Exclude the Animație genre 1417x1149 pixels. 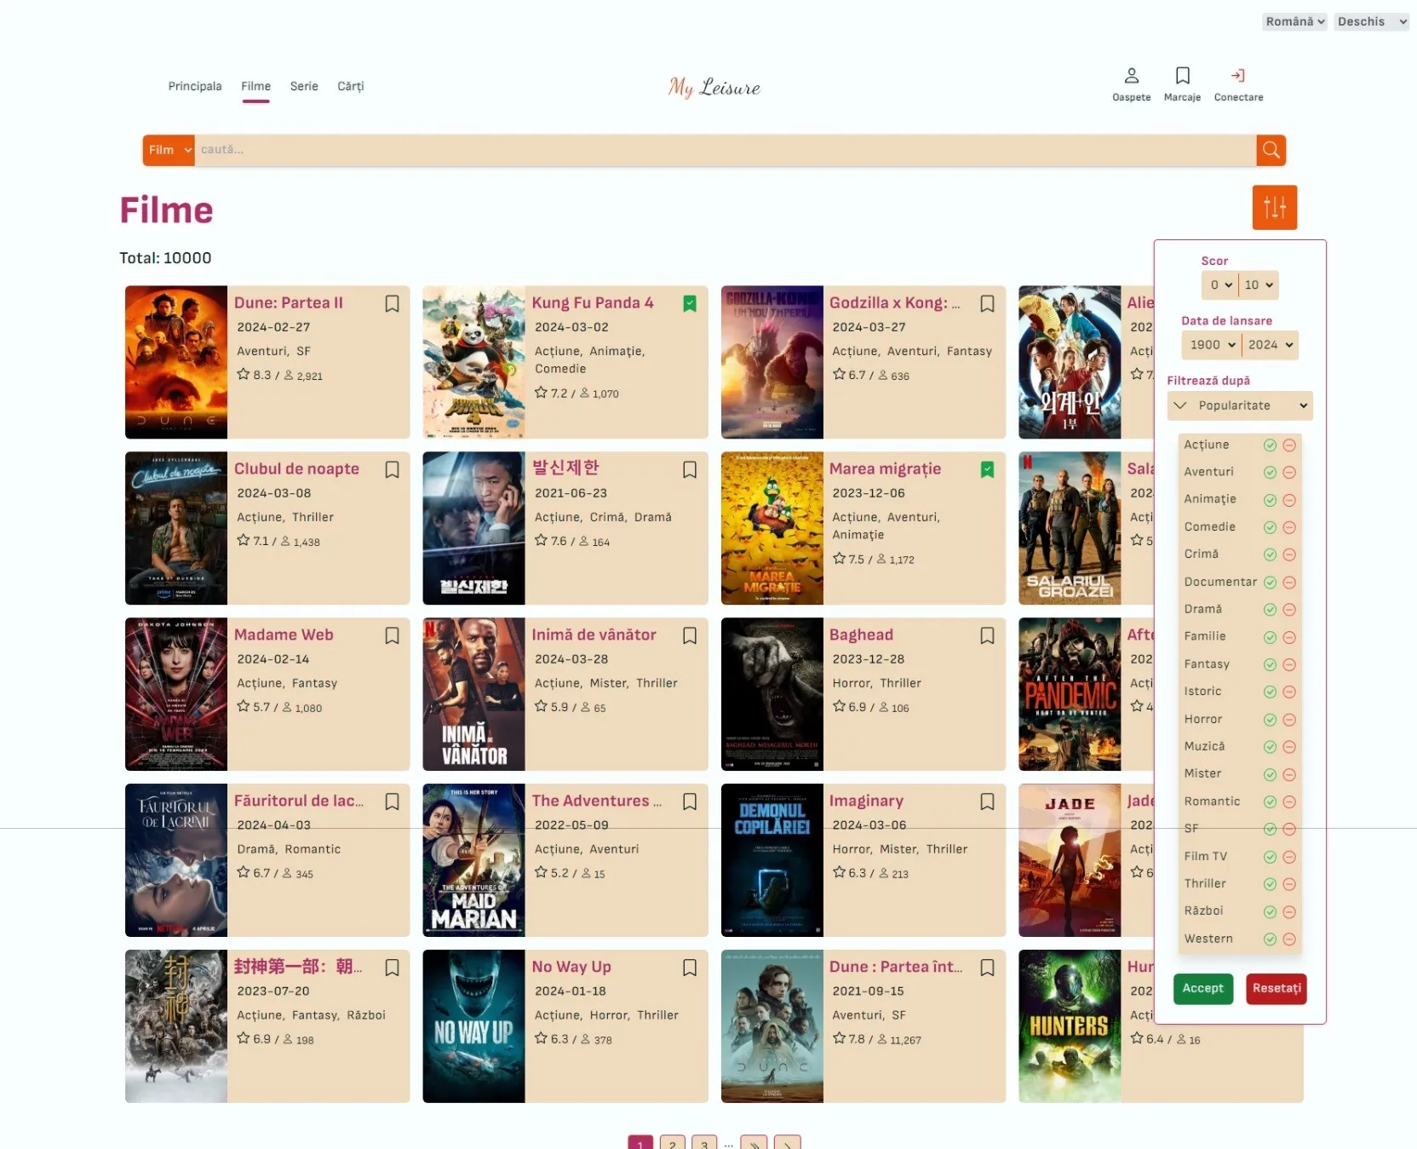(1289, 500)
